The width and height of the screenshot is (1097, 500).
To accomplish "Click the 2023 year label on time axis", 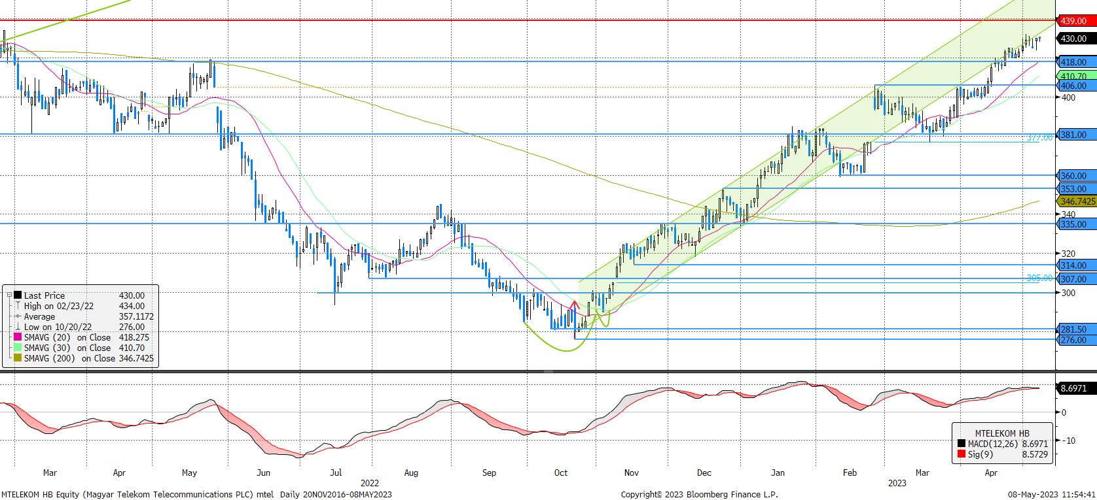I will click(897, 483).
